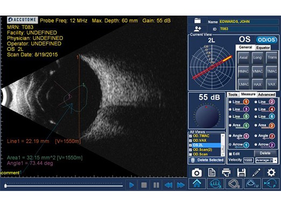
Task: Toggle eye with OD/OS button
Action: coord(266,40)
